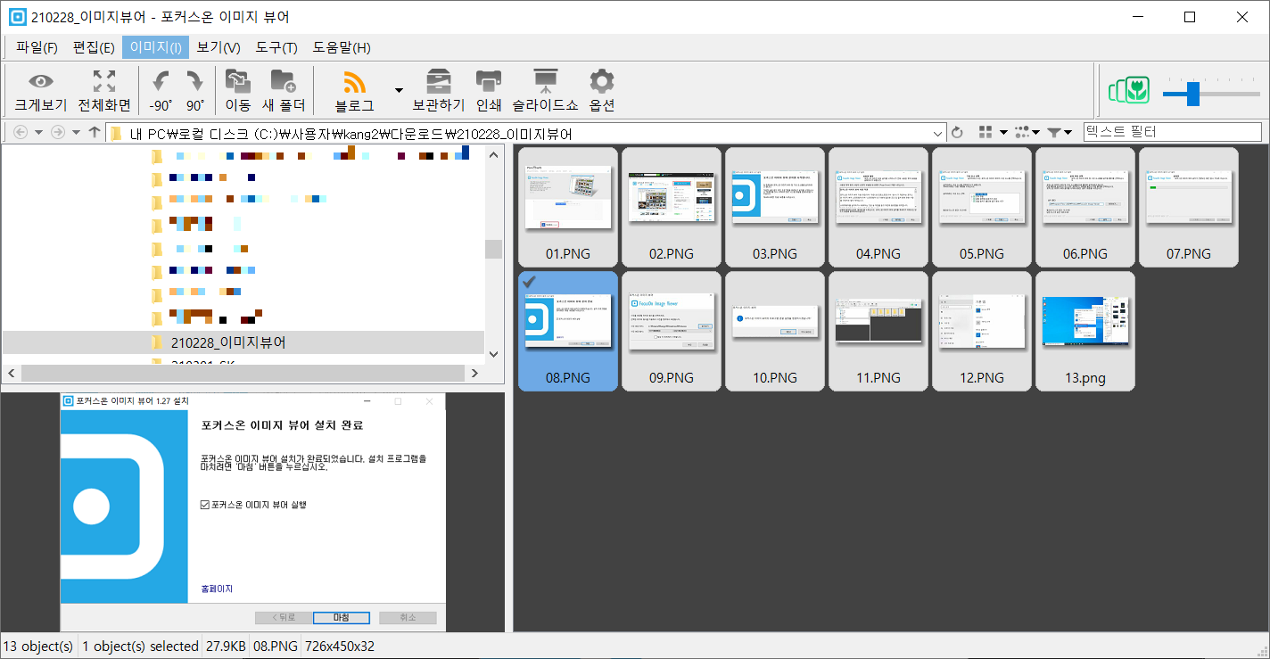Image resolution: width=1270 pixels, height=659 pixels.
Task: Select thumbnail 06.PNG
Action: (1085, 207)
